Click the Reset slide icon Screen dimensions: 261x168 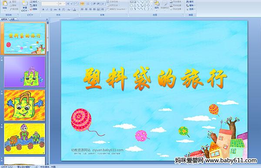[x=33, y=6]
